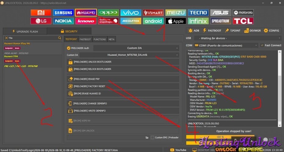
Task: Click the model search magnifier icon
Action: (59, 38)
